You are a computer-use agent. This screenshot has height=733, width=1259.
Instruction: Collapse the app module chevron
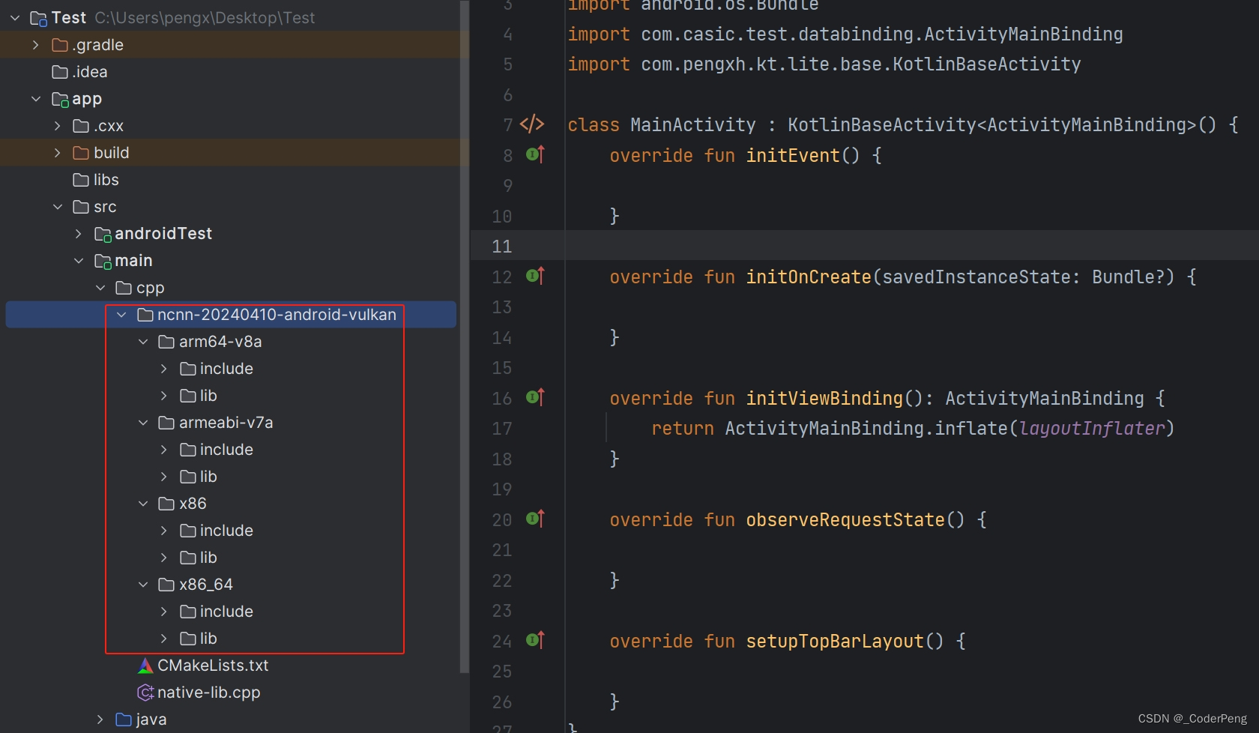[36, 99]
